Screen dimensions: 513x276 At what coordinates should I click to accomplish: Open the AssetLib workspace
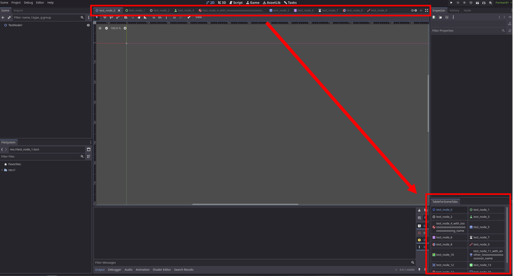click(x=272, y=3)
